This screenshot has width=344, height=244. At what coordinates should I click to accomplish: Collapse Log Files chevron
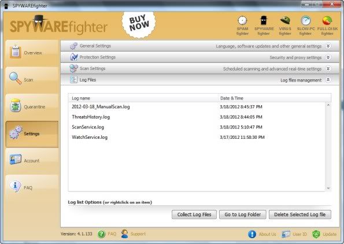coord(328,80)
